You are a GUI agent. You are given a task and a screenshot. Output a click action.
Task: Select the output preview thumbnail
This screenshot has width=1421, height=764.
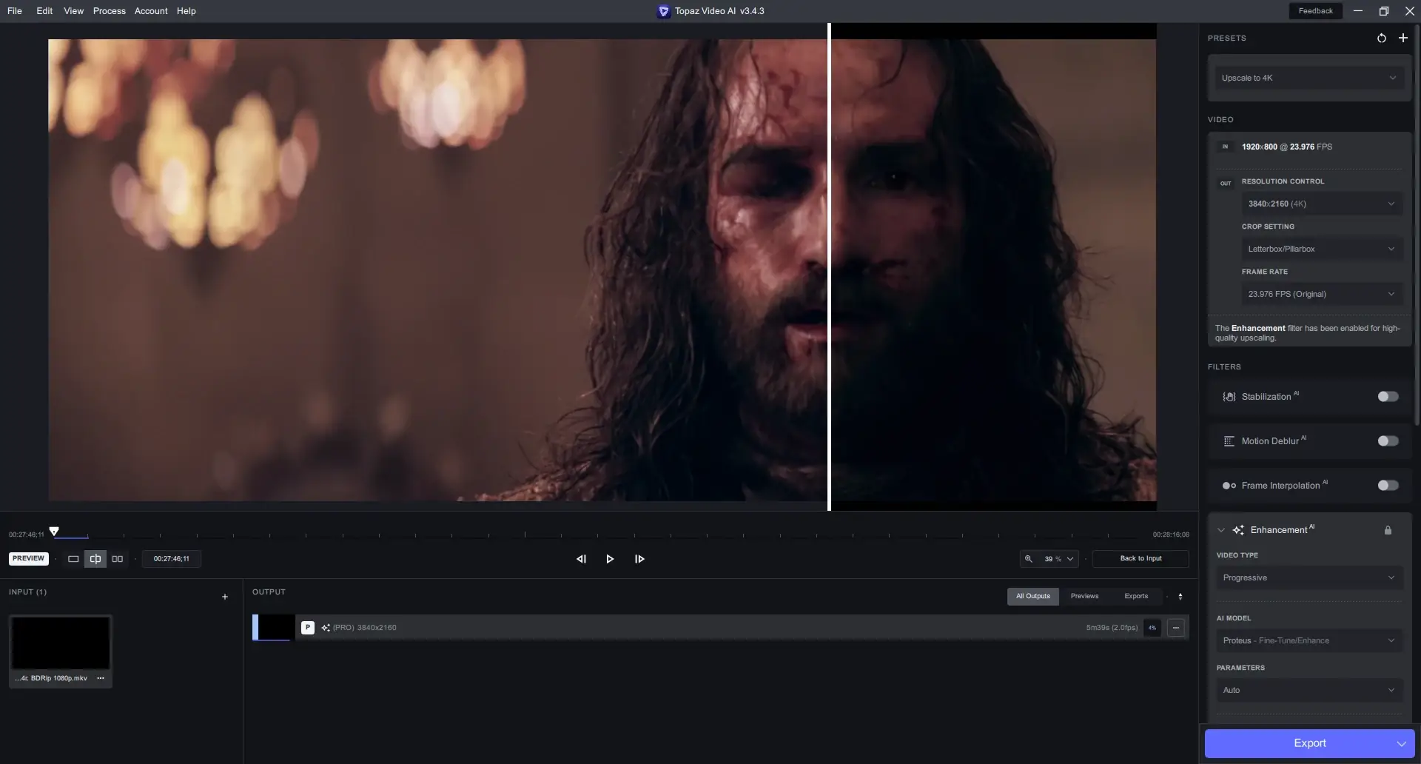(274, 628)
